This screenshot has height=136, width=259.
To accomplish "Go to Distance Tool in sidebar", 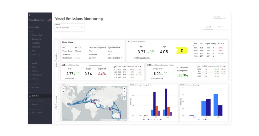I will tap(37, 35).
